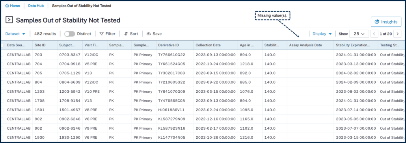406x143 pixels.
Task: Click the Site ID column header
Action: click(x=45, y=45)
